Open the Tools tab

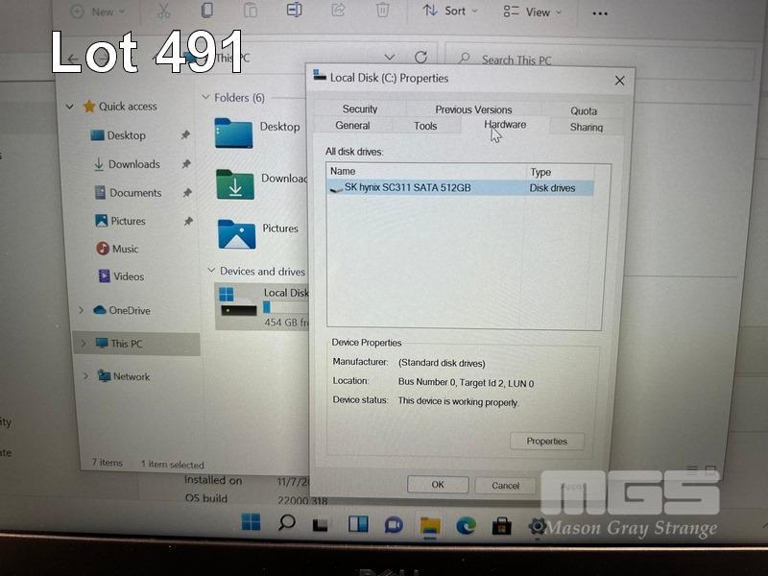coord(425,126)
